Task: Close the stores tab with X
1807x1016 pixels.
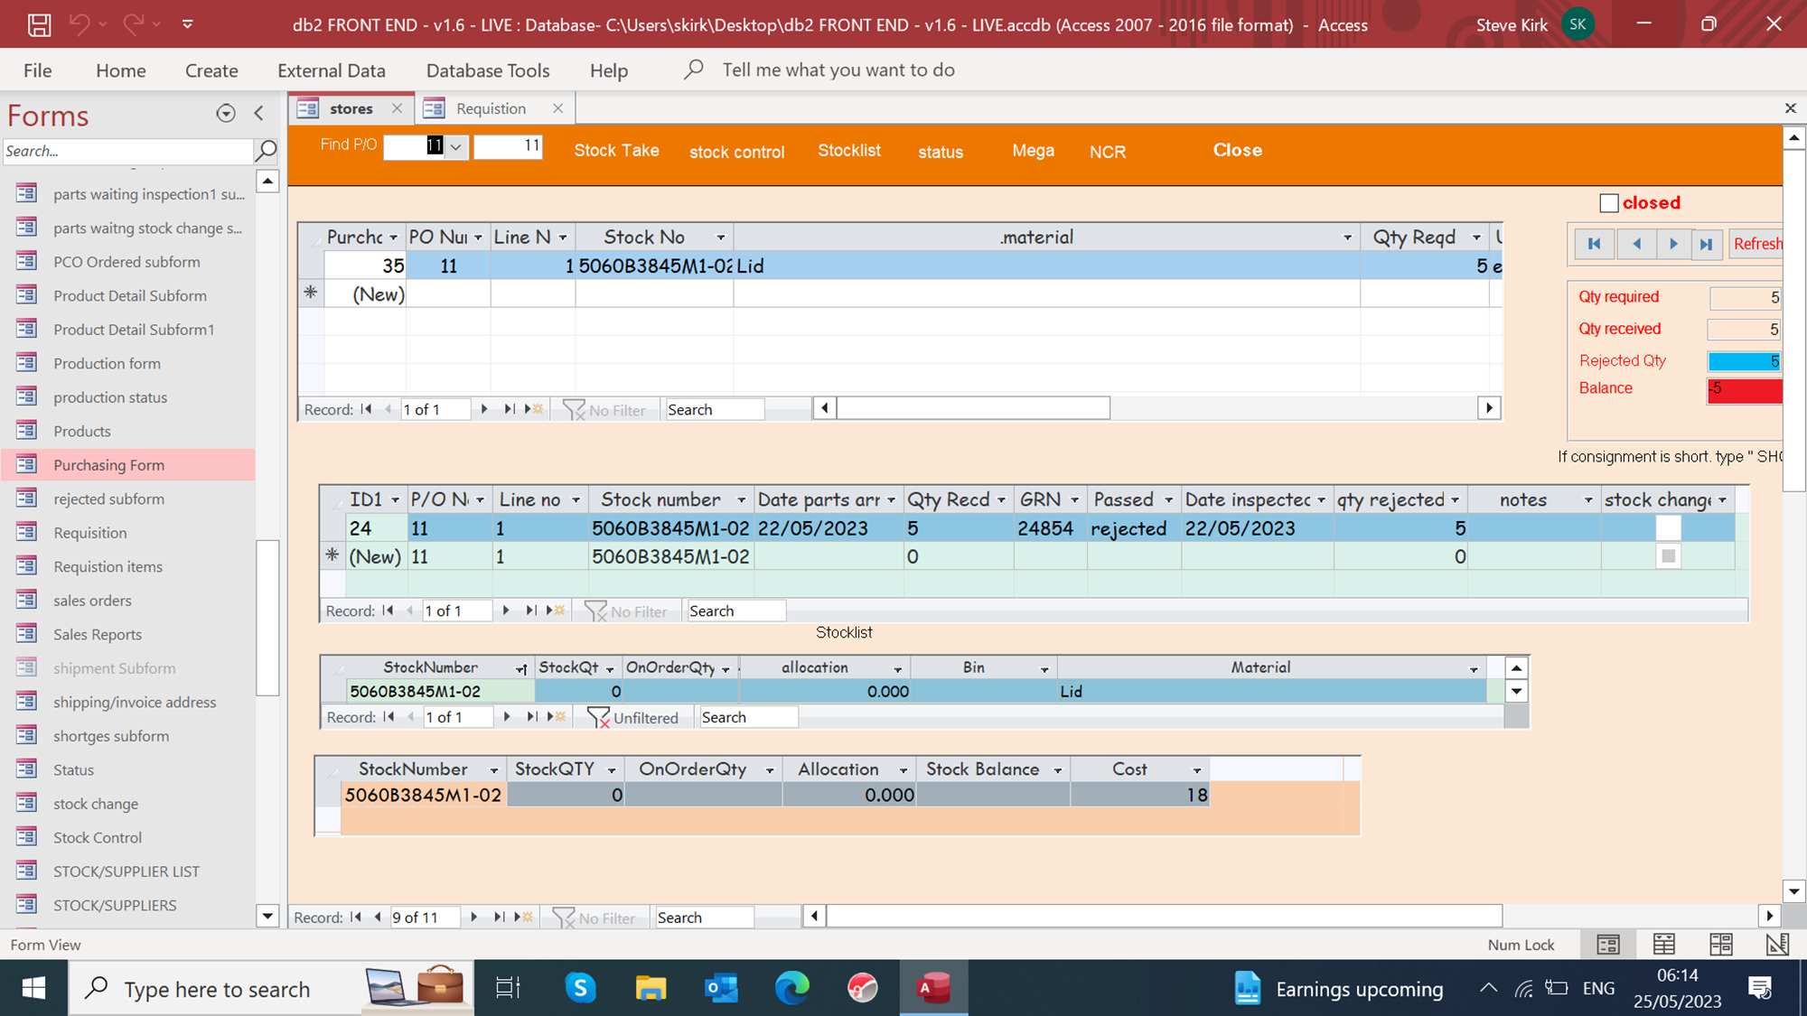Action: (x=397, y=108)
